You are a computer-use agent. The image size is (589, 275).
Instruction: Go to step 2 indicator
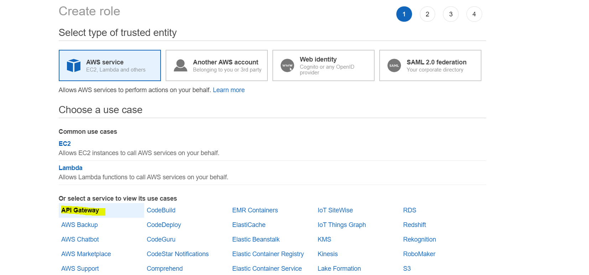pyautogui.click(x=427, y=14)
